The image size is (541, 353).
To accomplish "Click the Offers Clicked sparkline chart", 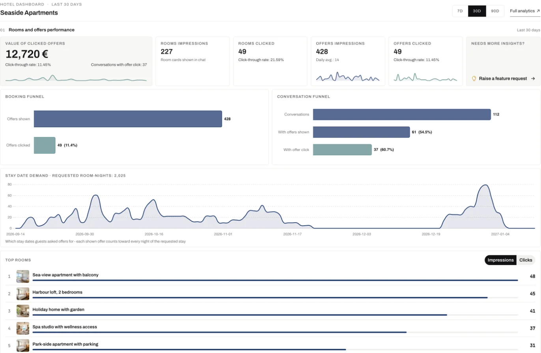I will point(425,77).
